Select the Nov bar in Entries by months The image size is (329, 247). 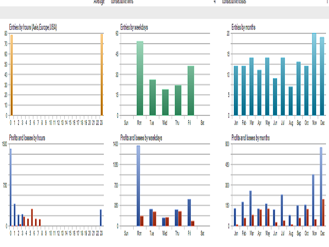314,74
